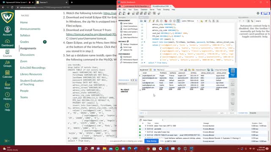Open Workbench File menu
271x152 pixels.
tap(119, 10)
